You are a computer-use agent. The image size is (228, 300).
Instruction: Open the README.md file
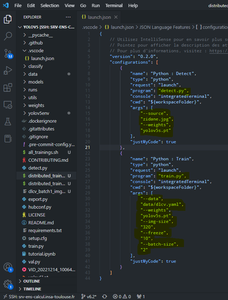pos(47,223)
